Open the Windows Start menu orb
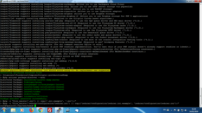This screenshot has height=113, width=202. (x=4, y=110)
